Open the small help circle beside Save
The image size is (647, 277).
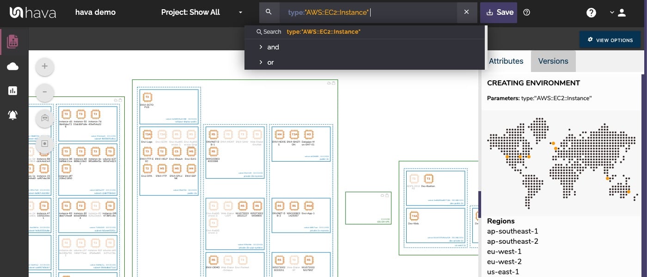click(x=526, y=12)
